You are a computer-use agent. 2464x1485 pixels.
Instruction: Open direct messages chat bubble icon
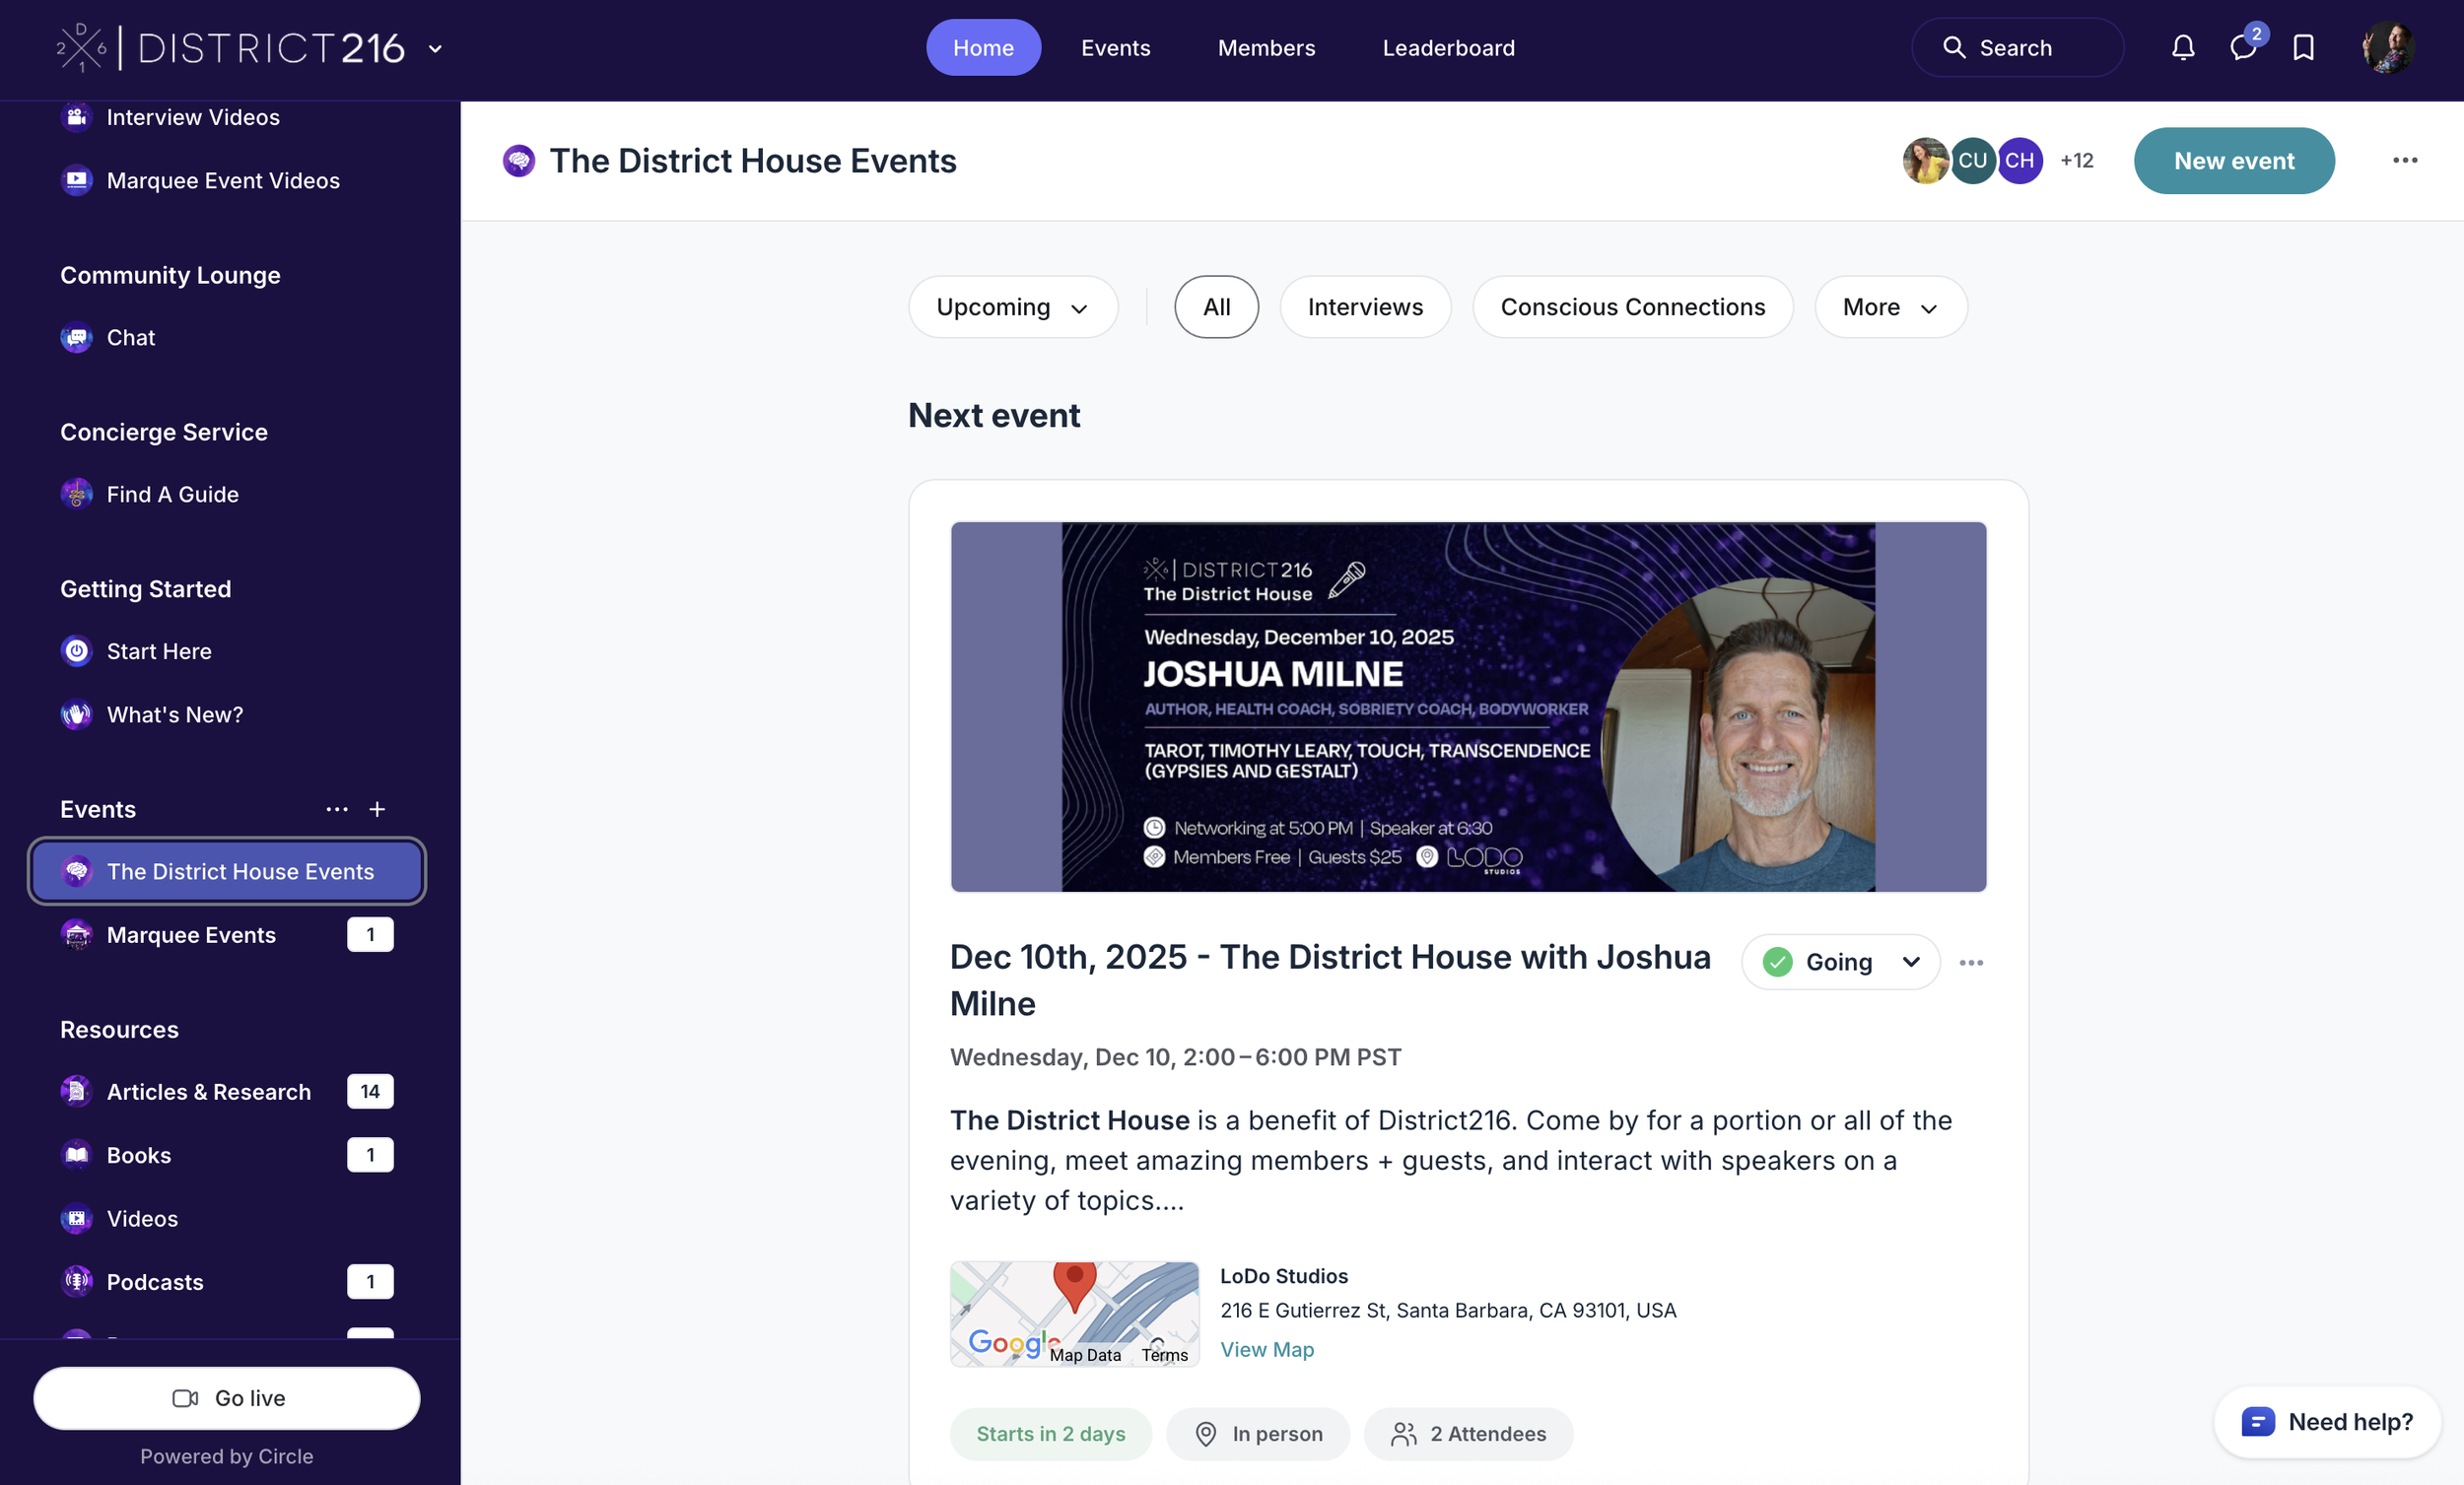[2243, 48]
